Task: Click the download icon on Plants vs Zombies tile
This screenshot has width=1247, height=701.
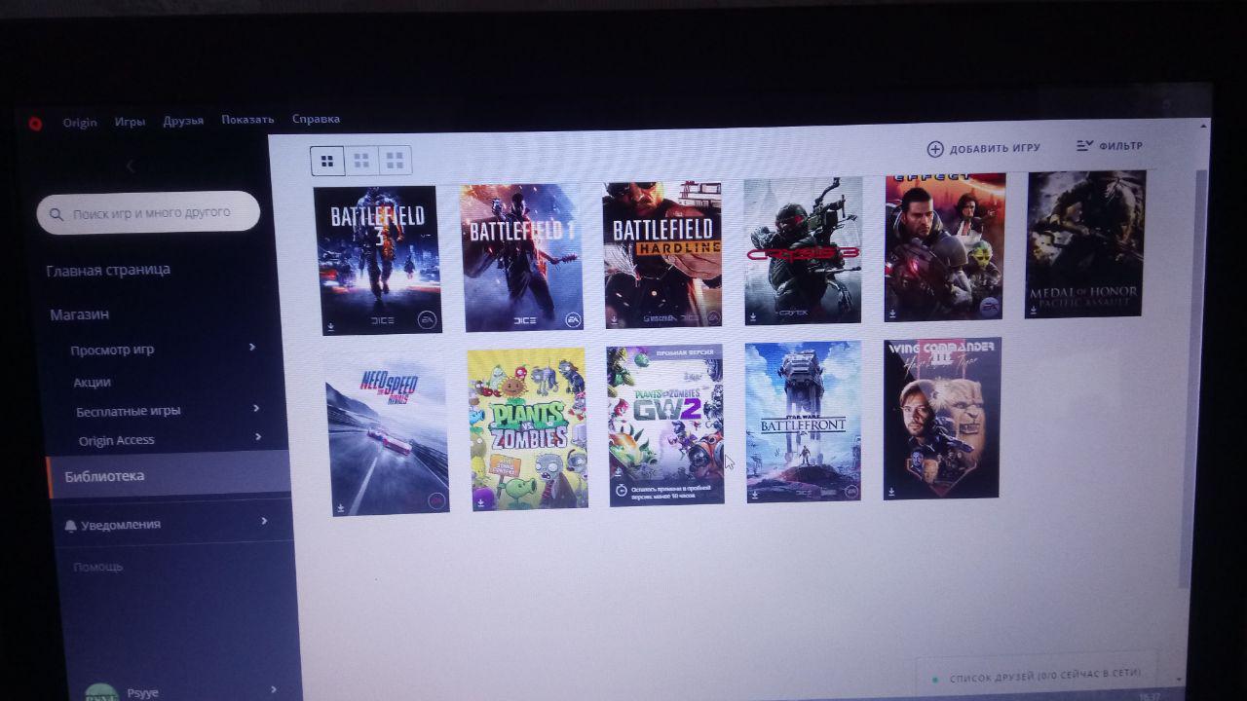Action: coord(480,501)
